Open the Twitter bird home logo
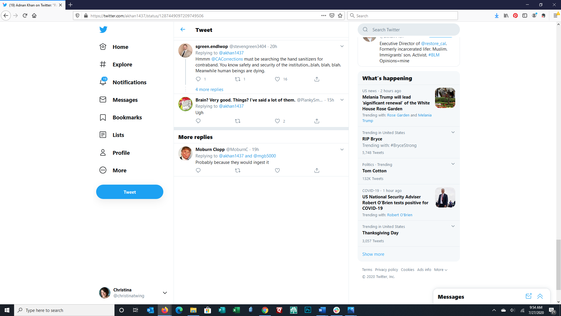Image resolution: width=561 pixels, height=316 pixels. (103, 30)
